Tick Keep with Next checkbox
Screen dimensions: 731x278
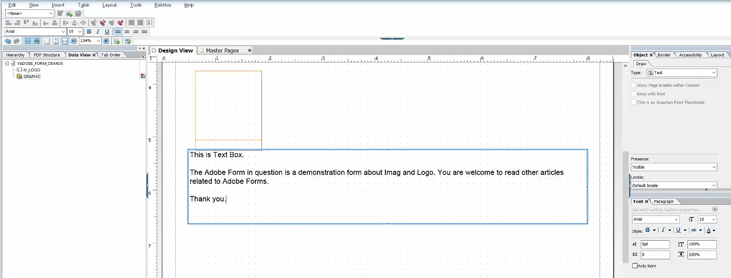tap(634, 94)
